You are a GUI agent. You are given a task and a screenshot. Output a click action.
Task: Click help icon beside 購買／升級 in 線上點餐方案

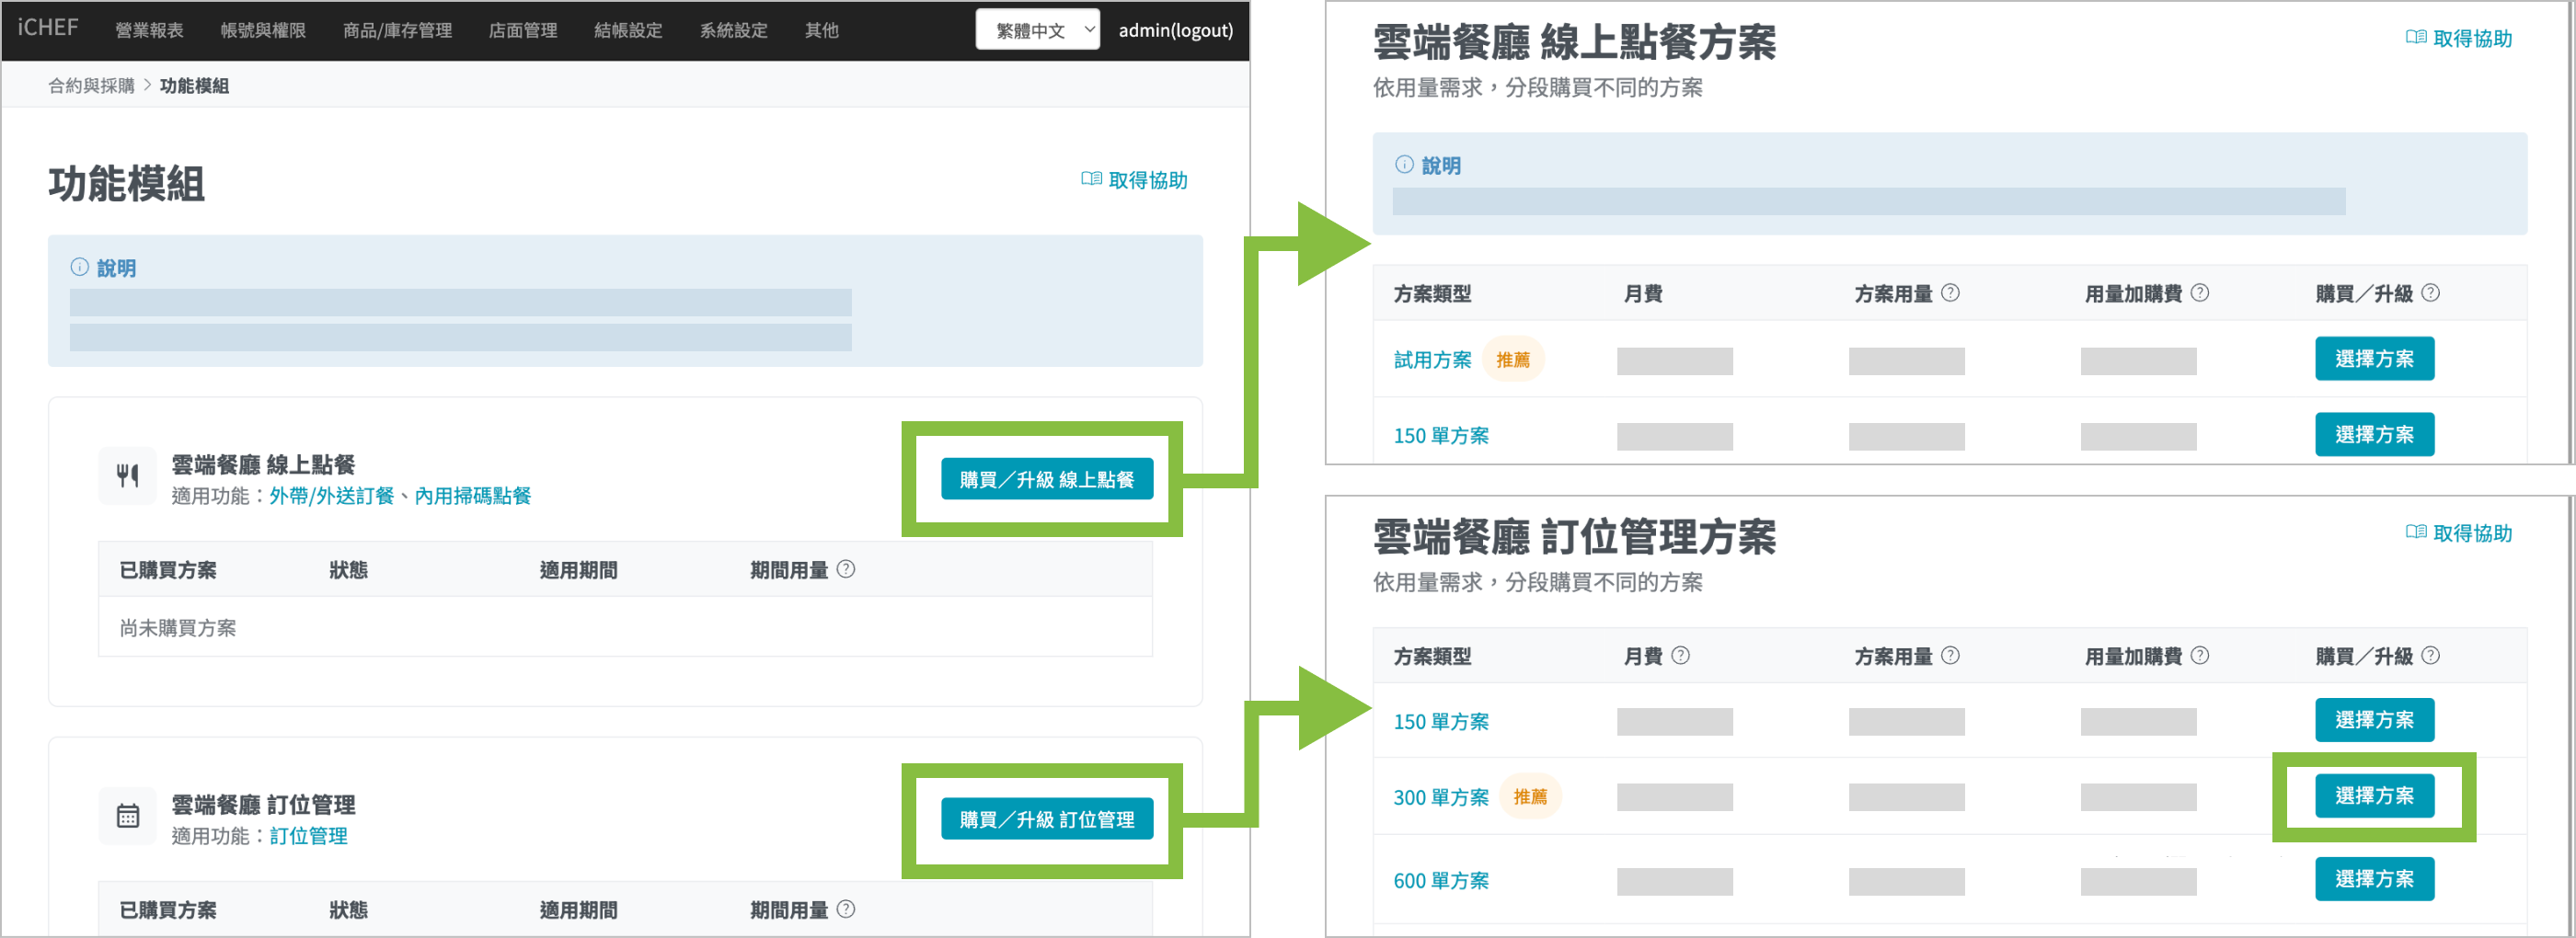pyautogui.click(x=2431, y=293)
